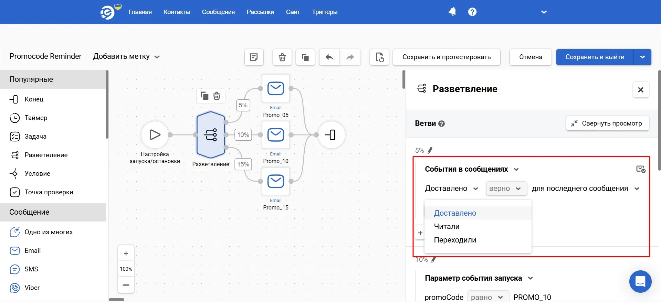Click the zoom out minus button
The height and width of the screenshot is (302, 661).
126,285
